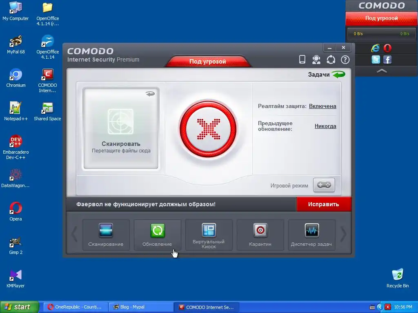Expand hidden tray icons arrow

(380, 307)
